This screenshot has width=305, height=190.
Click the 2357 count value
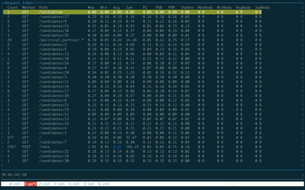[12, 147]
